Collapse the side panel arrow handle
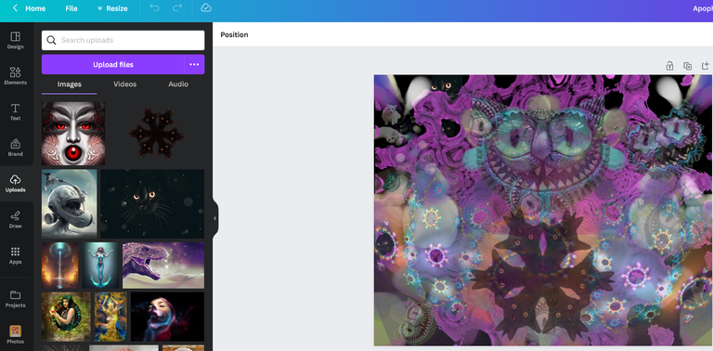713x351 pixels. click(x=215, y=218)
